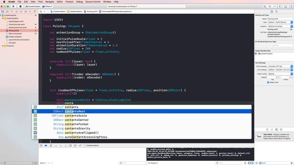This screenshot has height=165, width=294.
Task: Toggle the right utilities panel
Action: [290, 6]
